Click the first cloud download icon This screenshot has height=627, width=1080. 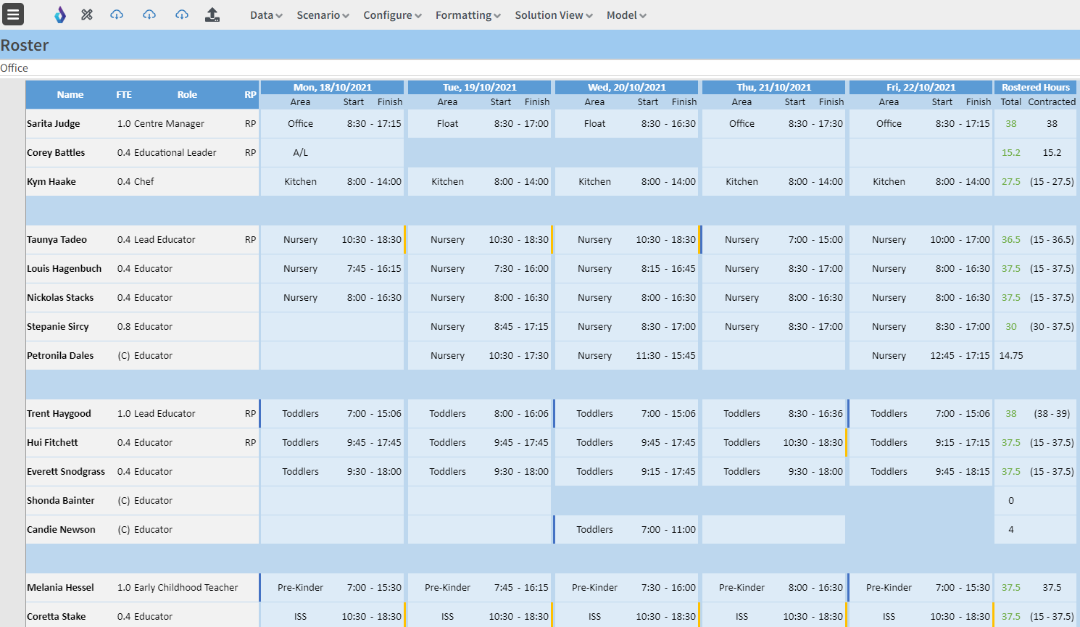click(x=117, y=14)
